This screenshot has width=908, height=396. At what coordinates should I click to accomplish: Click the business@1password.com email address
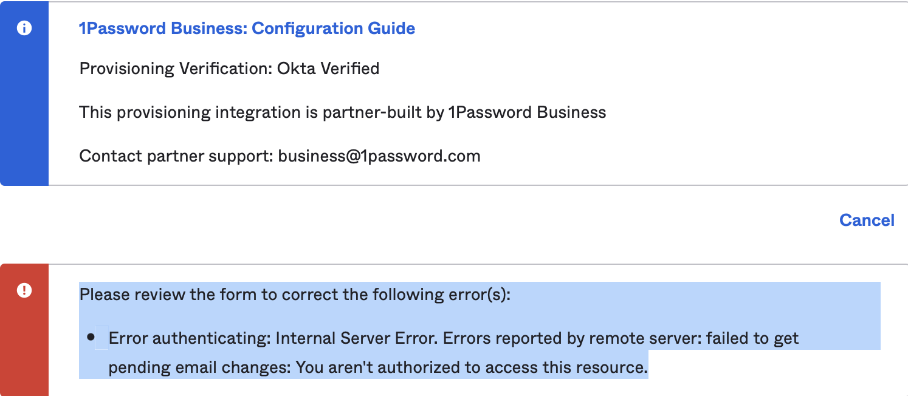click(x=379, y=156)
